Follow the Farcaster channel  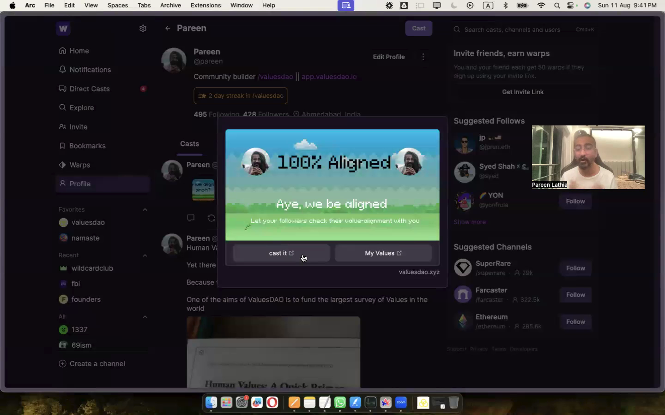coord(575,295)
